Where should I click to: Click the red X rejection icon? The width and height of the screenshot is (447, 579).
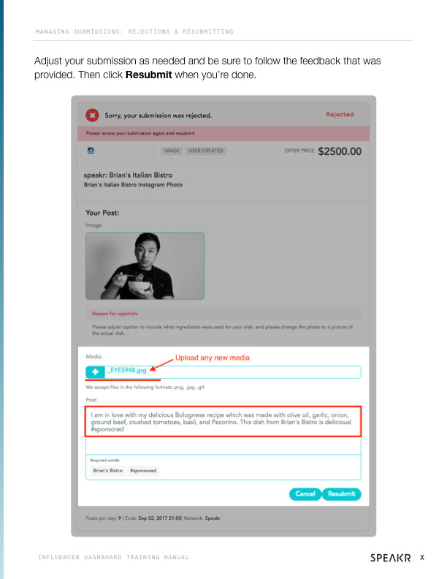(x=92, y=116)
